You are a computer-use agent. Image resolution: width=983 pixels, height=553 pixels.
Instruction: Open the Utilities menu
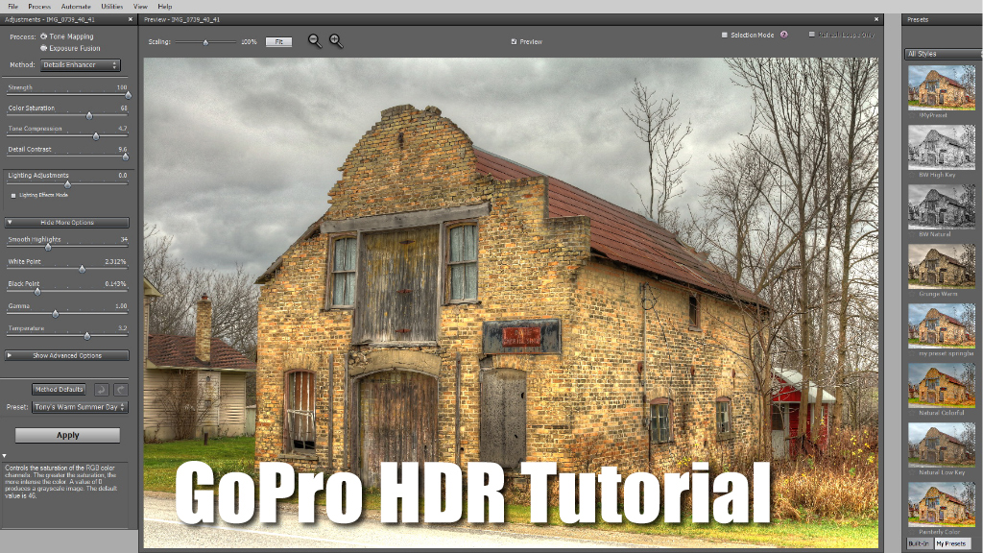coord(112,7)
